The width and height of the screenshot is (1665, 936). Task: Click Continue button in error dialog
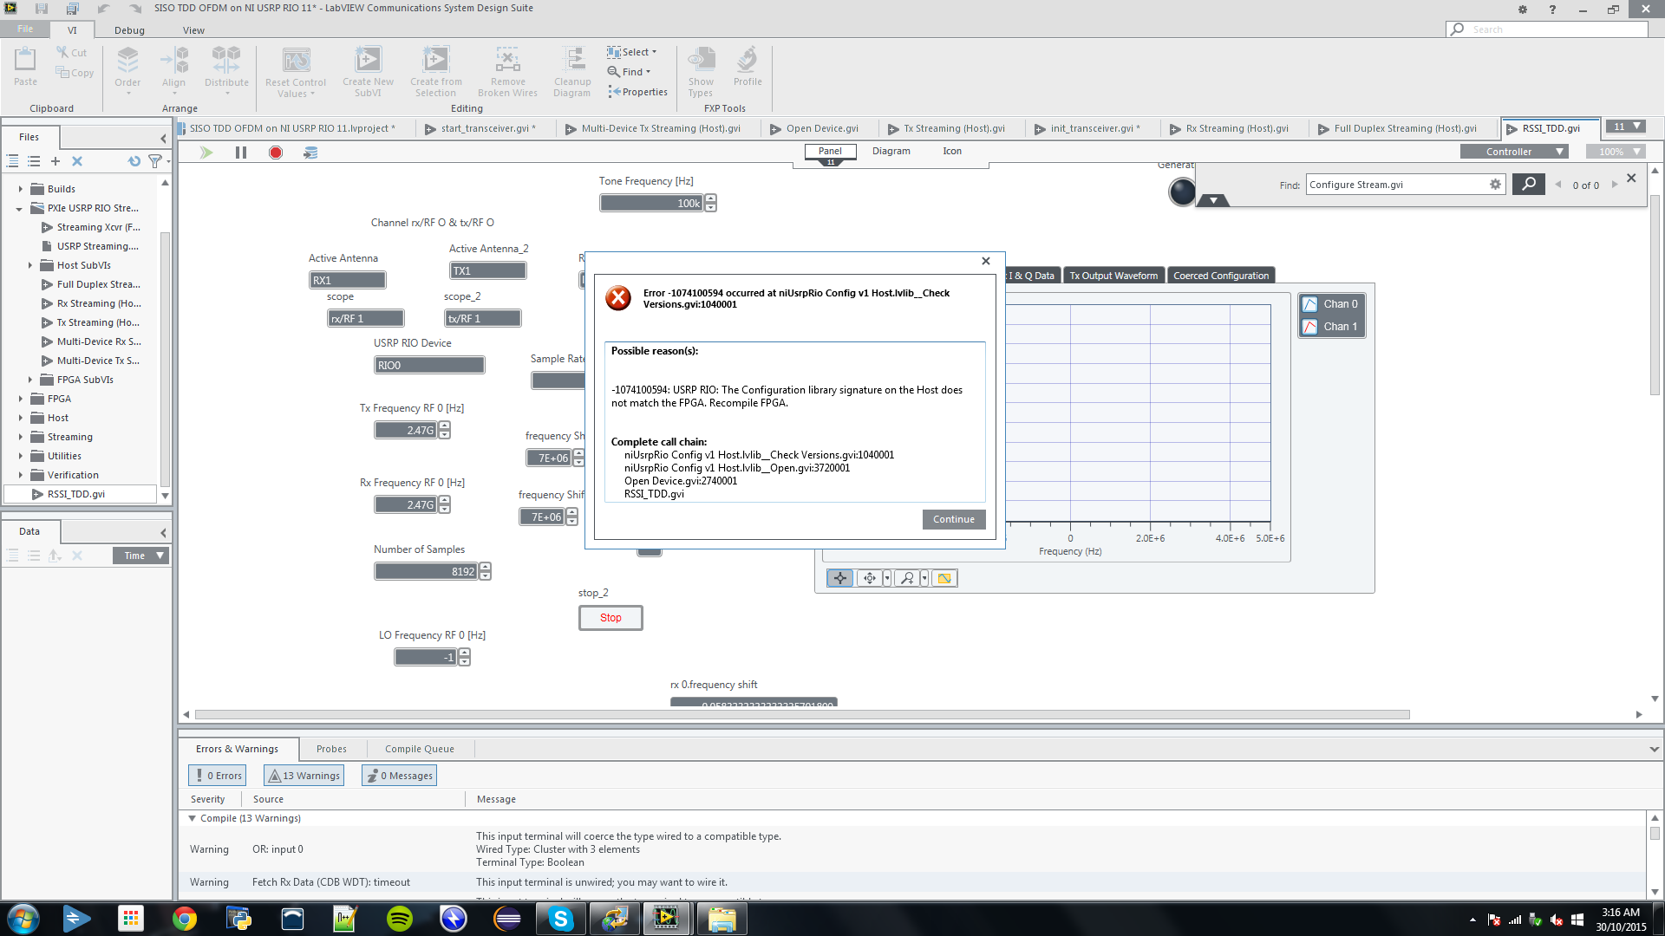point(952,519)
